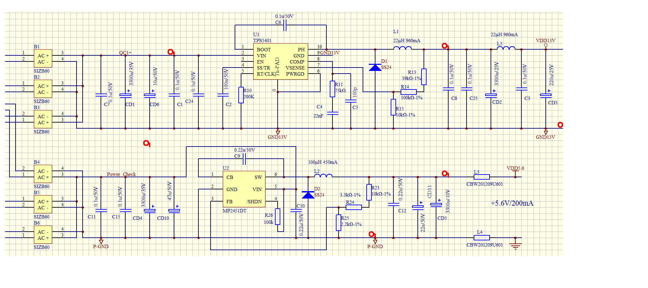648x288 pixels.
Task: Select resistor R10 200K symbol
Action: (x=241, y=95)
